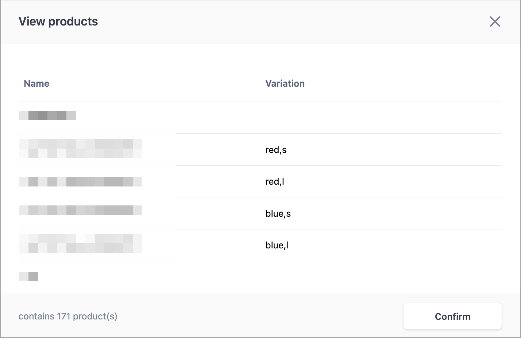Screen dimensions: 521x338
Task: Click product name beside red,l variation
Action: pos(81,181)
